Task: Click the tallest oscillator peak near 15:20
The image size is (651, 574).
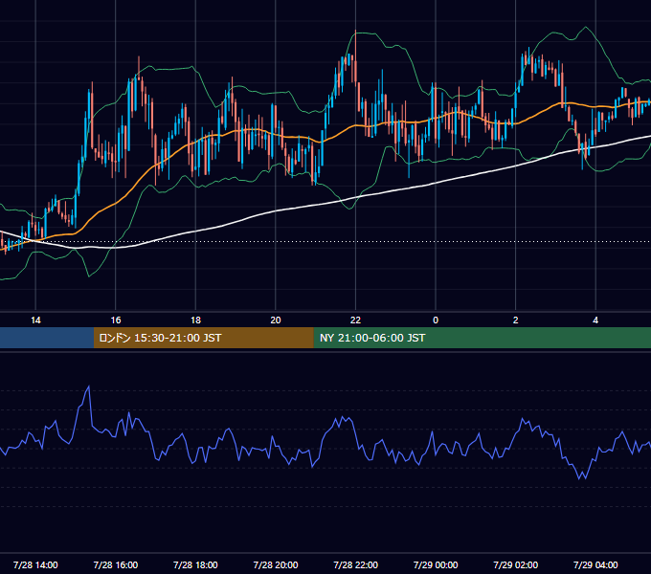Action: pos(89,386)
